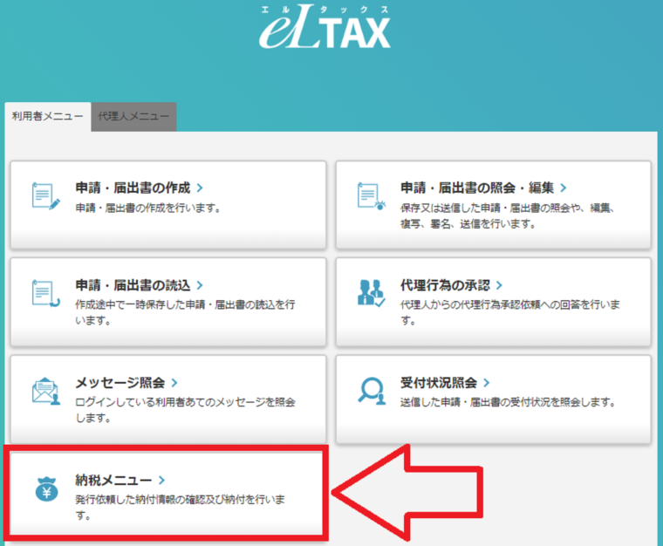The height and width of the screenshot is (546, 663).
Task: Open the 納税メニュー link
Action: point(113,480)
